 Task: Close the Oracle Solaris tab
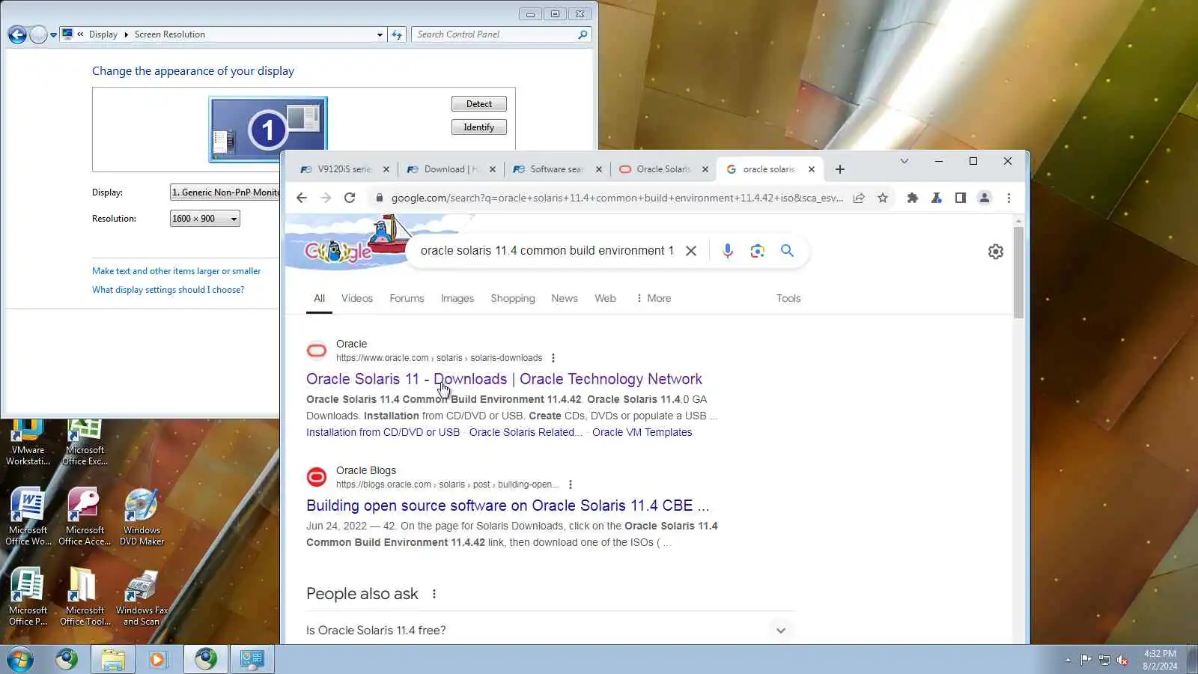pyautogui.click(x=705, y=169)
